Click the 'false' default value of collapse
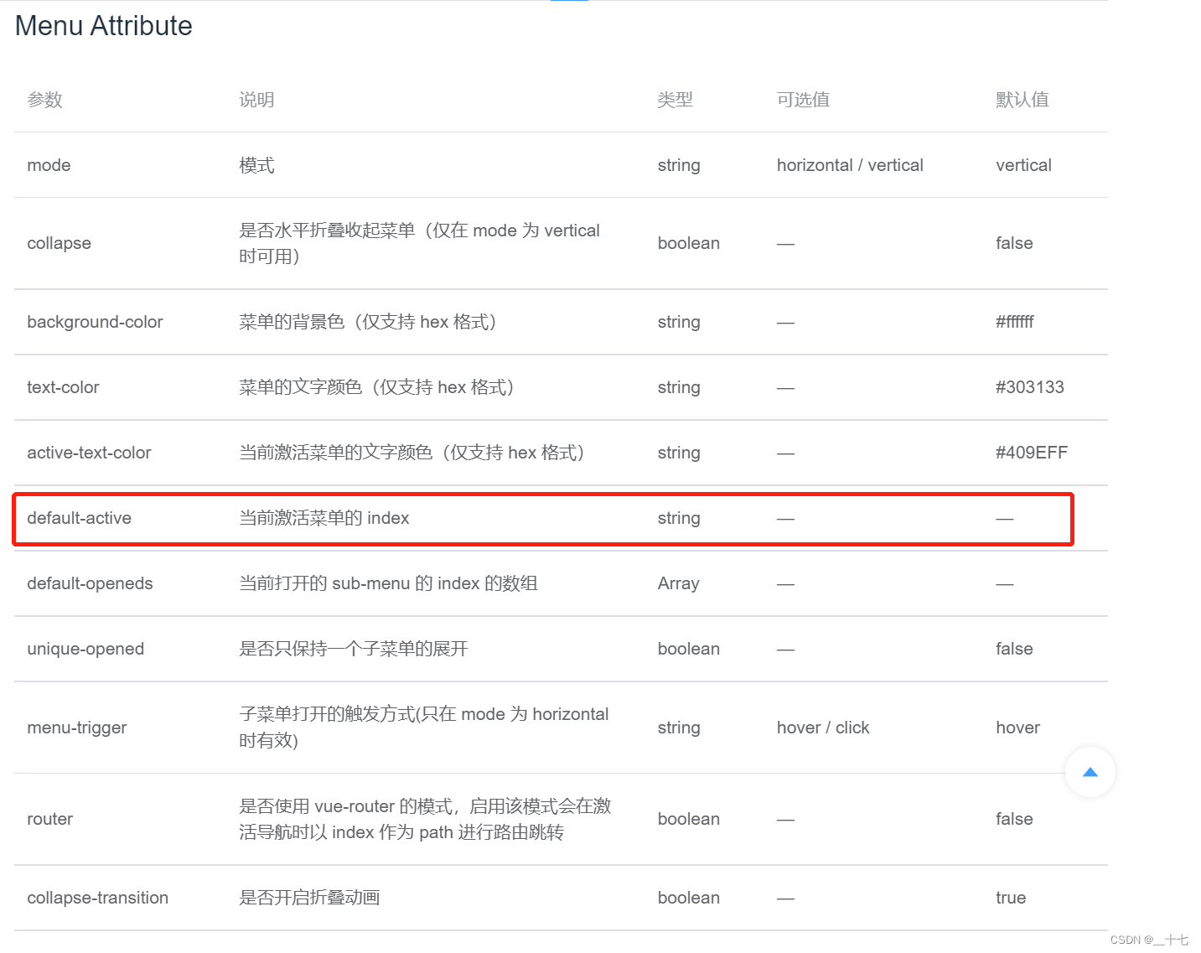 (1014, 243)
